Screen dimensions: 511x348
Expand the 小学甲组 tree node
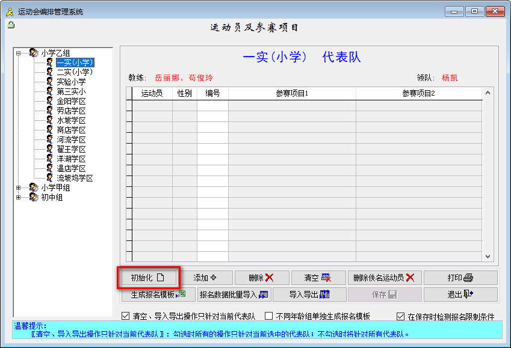pos(19,188)
